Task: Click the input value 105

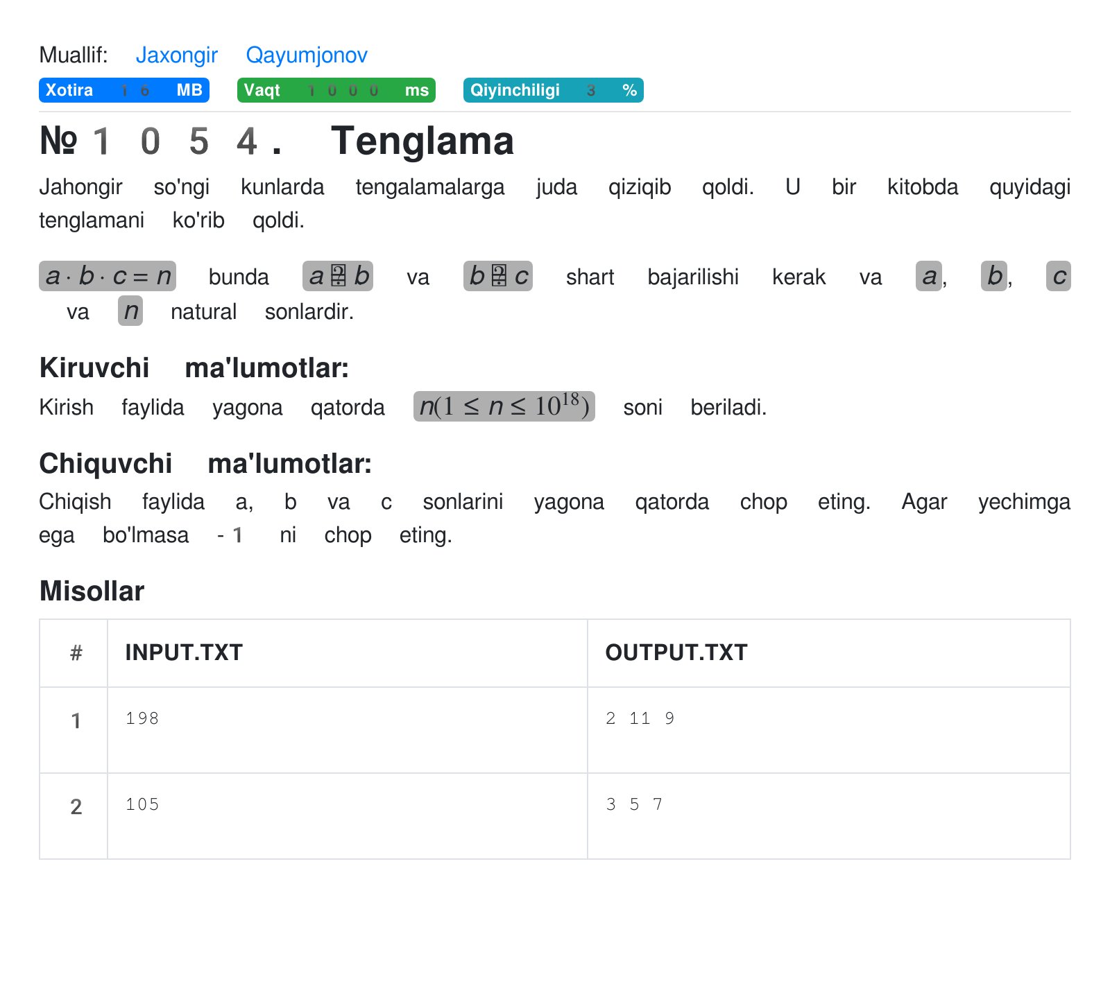Action: pyautogui.click(x=142, y=804)
